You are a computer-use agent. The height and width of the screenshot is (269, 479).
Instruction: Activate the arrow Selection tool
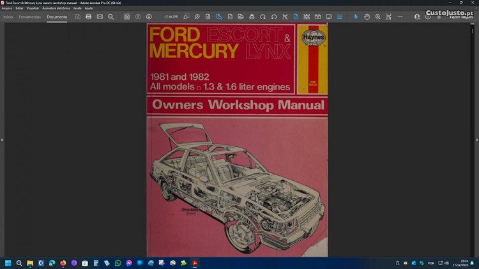356,17
